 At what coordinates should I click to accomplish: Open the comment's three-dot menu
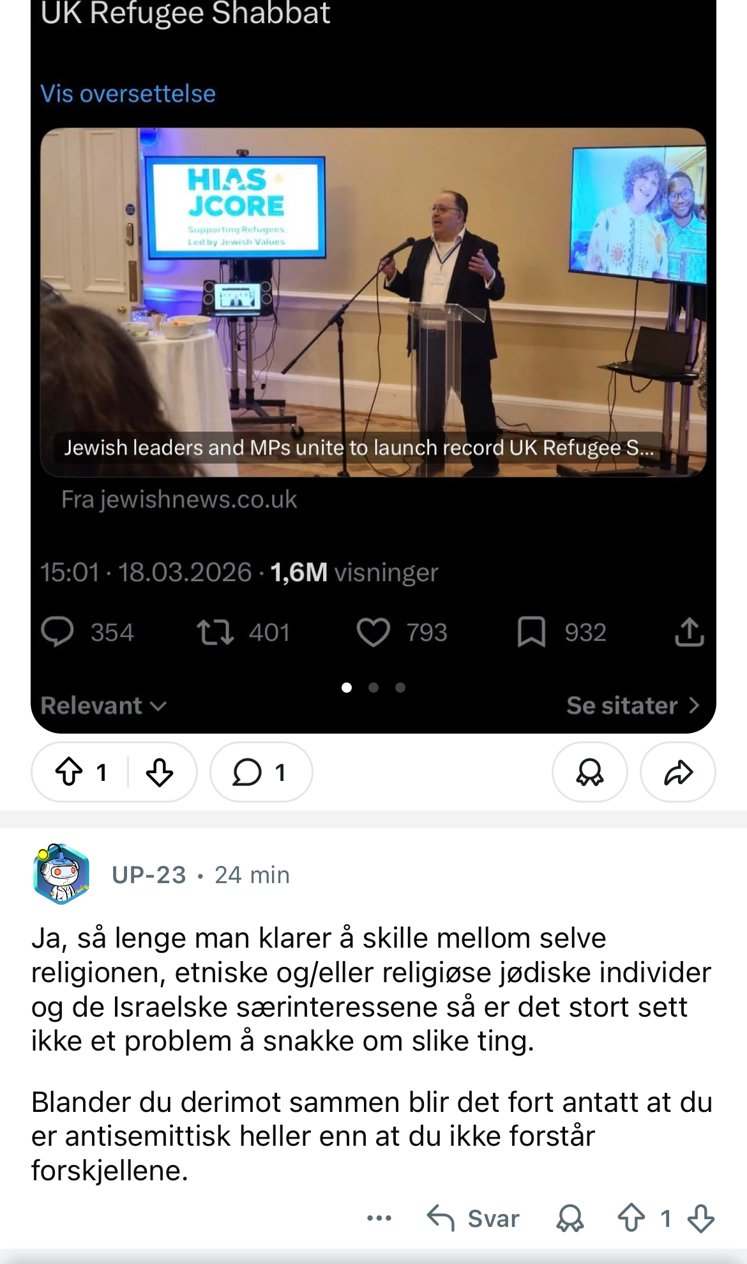pos(379,1218)
